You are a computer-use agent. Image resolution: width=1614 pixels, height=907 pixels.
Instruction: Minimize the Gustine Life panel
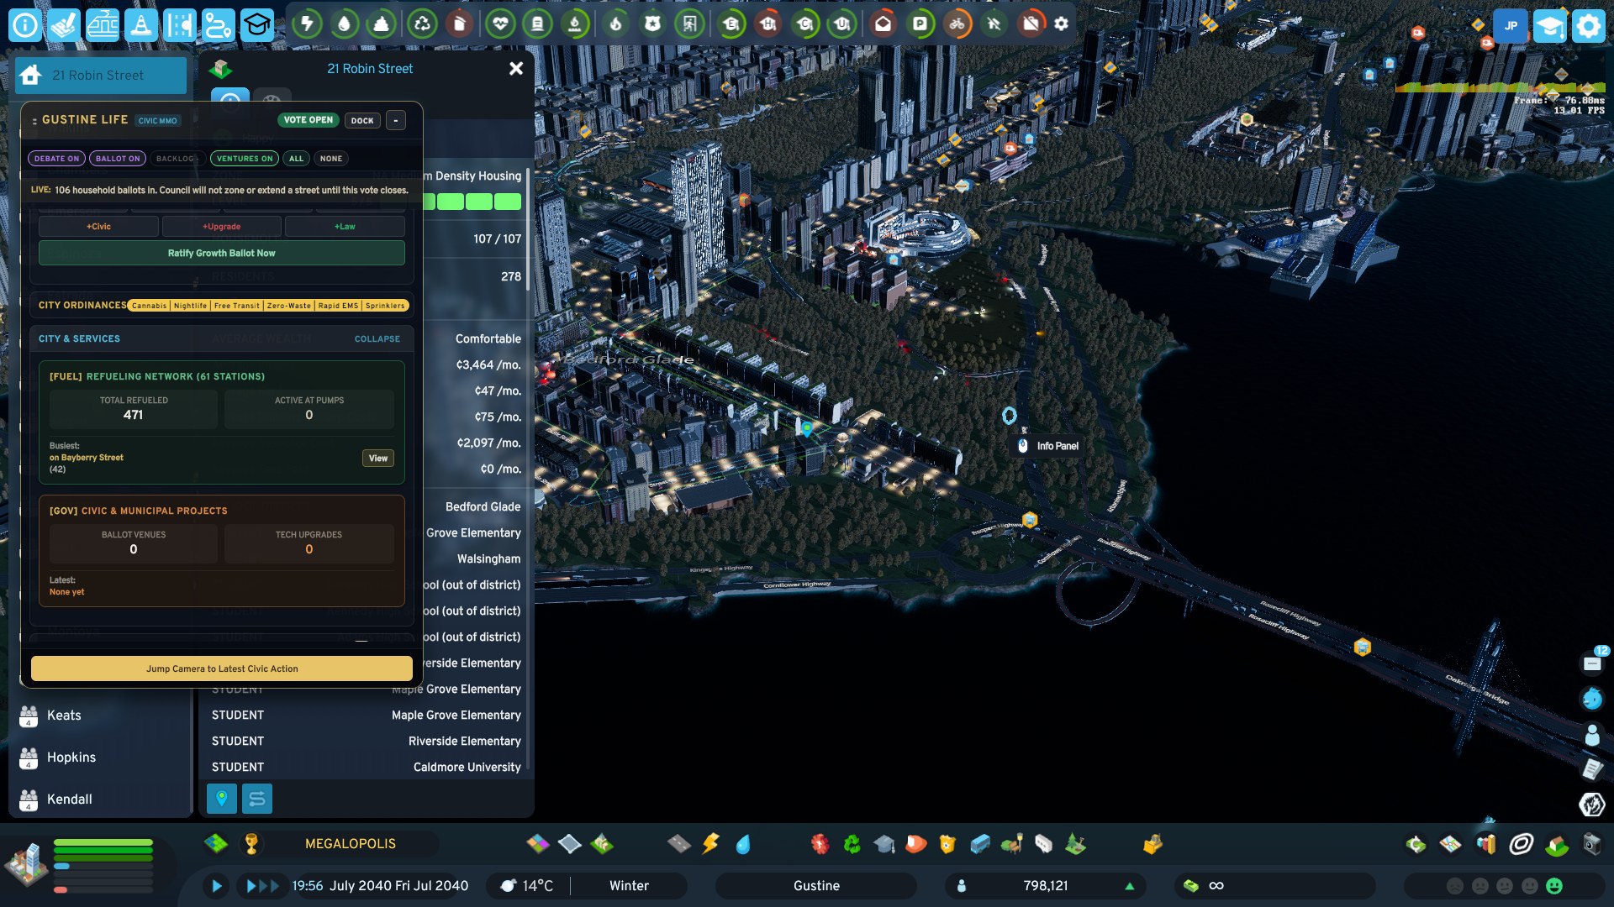(396, 120)
